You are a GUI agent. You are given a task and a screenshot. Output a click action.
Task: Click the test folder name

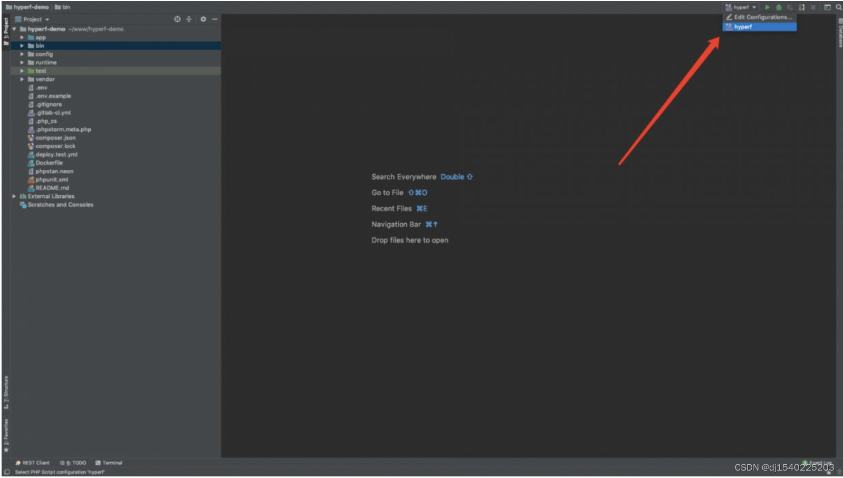click(x=41, y=71)
